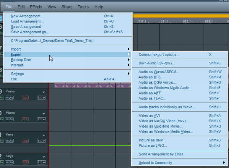
Task: Open the Backup Disc submenu
Action: (69, 60)
